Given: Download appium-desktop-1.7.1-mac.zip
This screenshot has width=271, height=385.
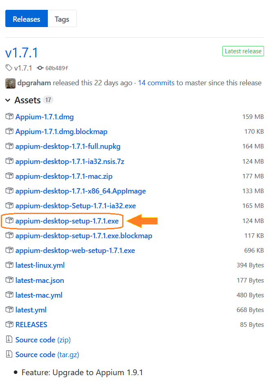Looking at the screenshot, I should point(64,176).
